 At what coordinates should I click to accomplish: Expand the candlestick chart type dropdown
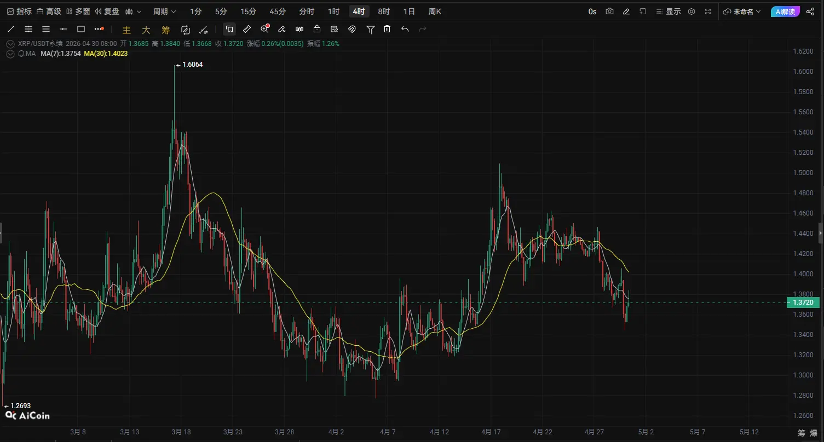133,11
